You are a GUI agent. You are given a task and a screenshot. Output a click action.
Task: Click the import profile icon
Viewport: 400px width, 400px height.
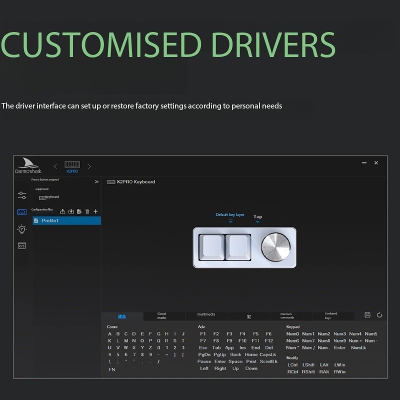pyautogui.click(x=71, y=211)
